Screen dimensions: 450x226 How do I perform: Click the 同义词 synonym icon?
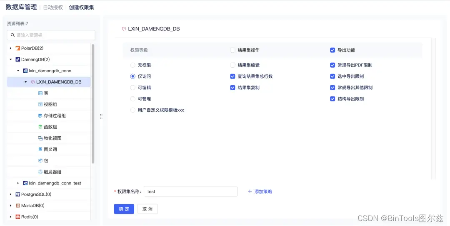pos(40,149)
